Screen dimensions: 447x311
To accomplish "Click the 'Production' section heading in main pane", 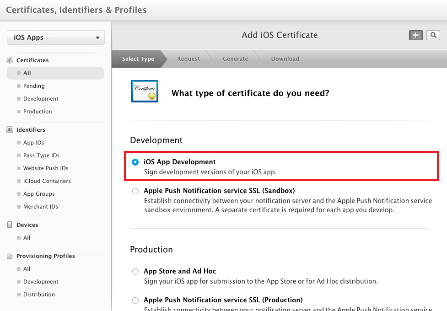I will click(x=151, y=249).
